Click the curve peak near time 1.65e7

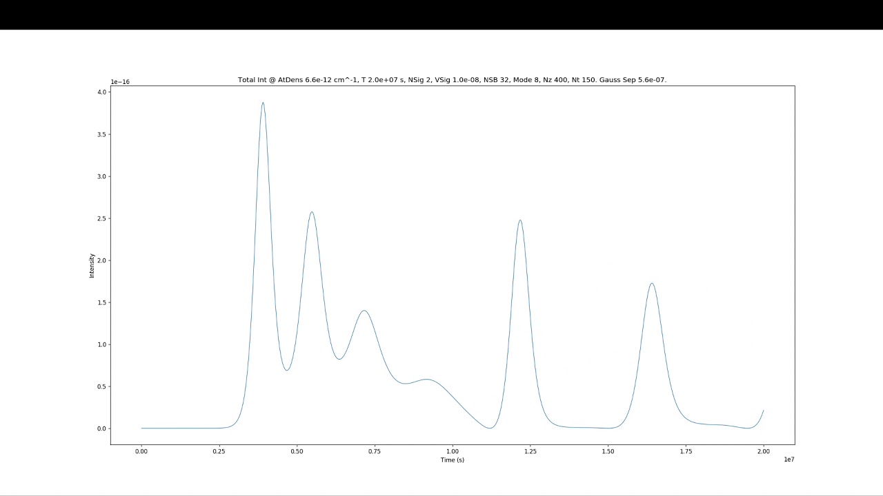click(651, 283)
